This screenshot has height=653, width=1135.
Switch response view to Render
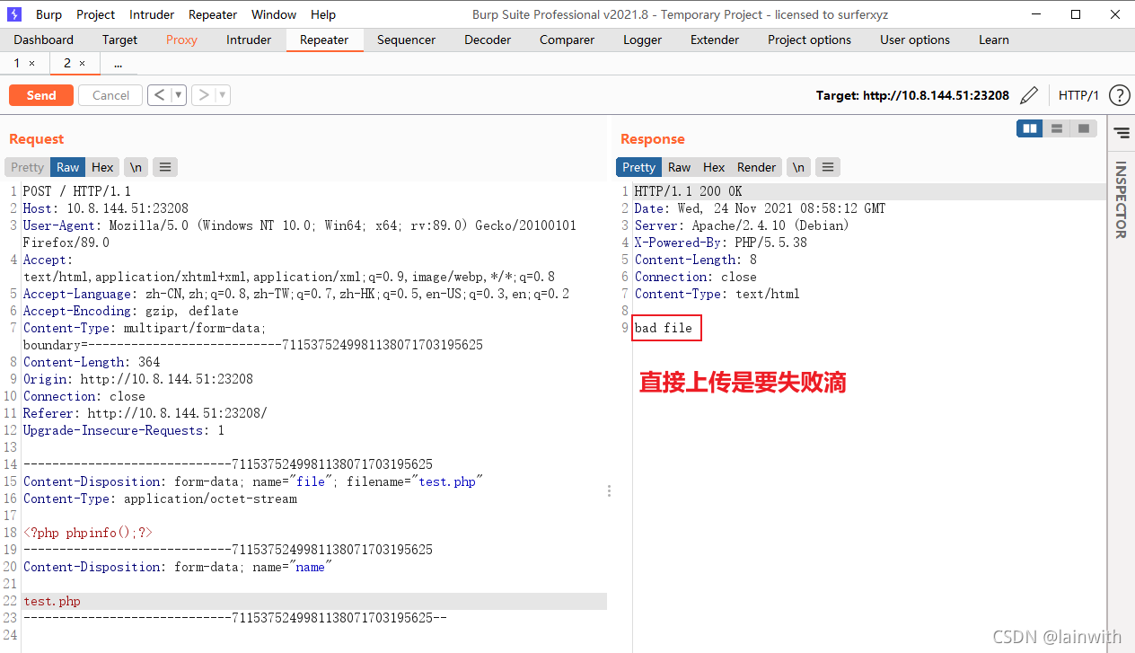(757, 167)
